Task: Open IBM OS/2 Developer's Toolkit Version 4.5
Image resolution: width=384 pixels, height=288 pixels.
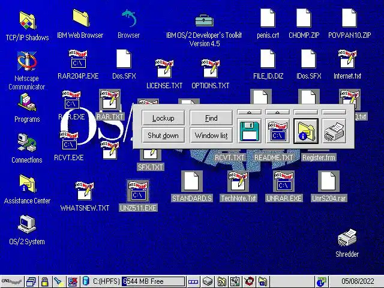Action: (x=204, y=20)
